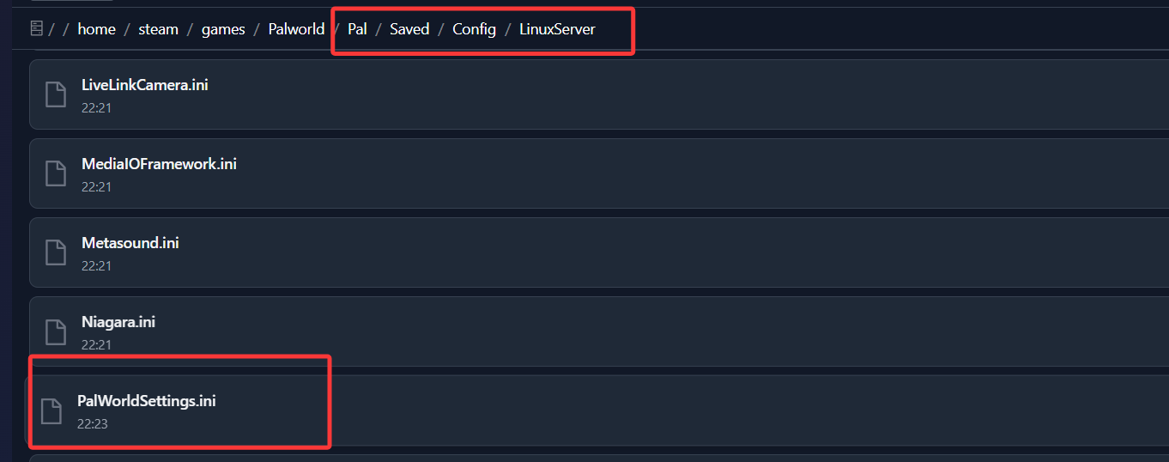This screenshot has height=462, width=1169.
Task: Click the root directory icon in breadcrumb
Action: tap(36, 29)
